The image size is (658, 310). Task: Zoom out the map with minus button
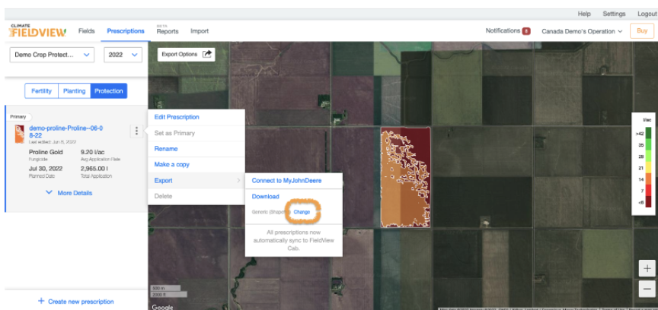point(646,288)
